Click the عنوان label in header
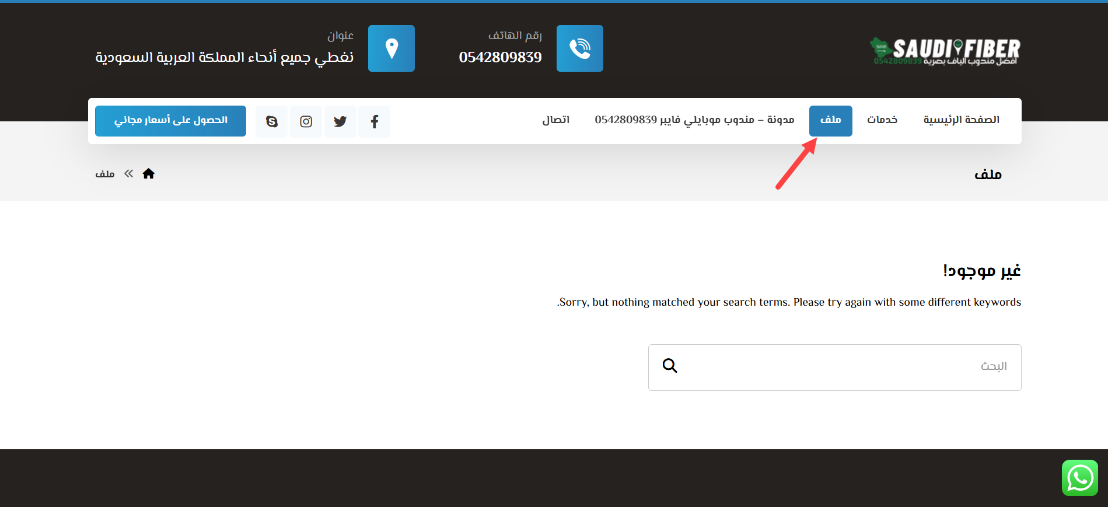Screen dimensions: 1108x507 coord(341,36)
